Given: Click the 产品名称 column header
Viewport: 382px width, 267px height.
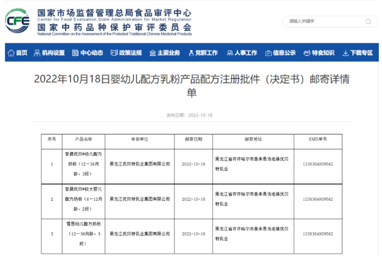Looking at the screenshot, I should (83, 139).
